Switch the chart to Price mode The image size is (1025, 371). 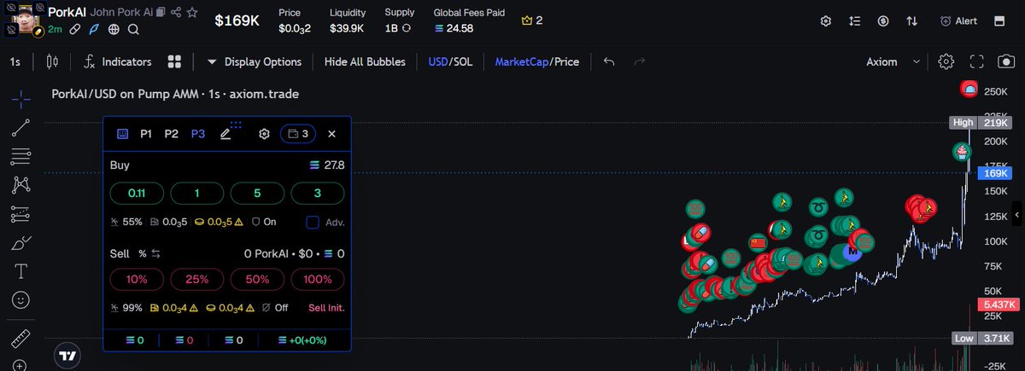[566, 61]
